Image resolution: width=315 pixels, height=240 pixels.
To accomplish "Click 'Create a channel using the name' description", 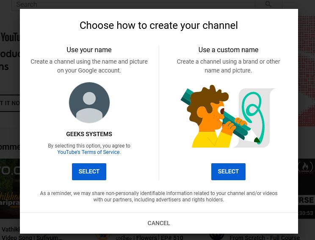I will click(89, 66).
